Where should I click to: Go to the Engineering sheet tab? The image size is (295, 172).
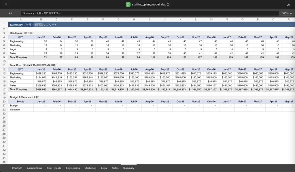coord(73,168)
